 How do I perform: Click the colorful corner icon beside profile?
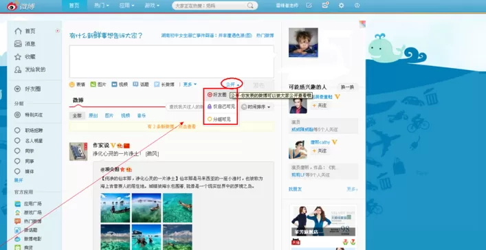click(x=362, y=24)
